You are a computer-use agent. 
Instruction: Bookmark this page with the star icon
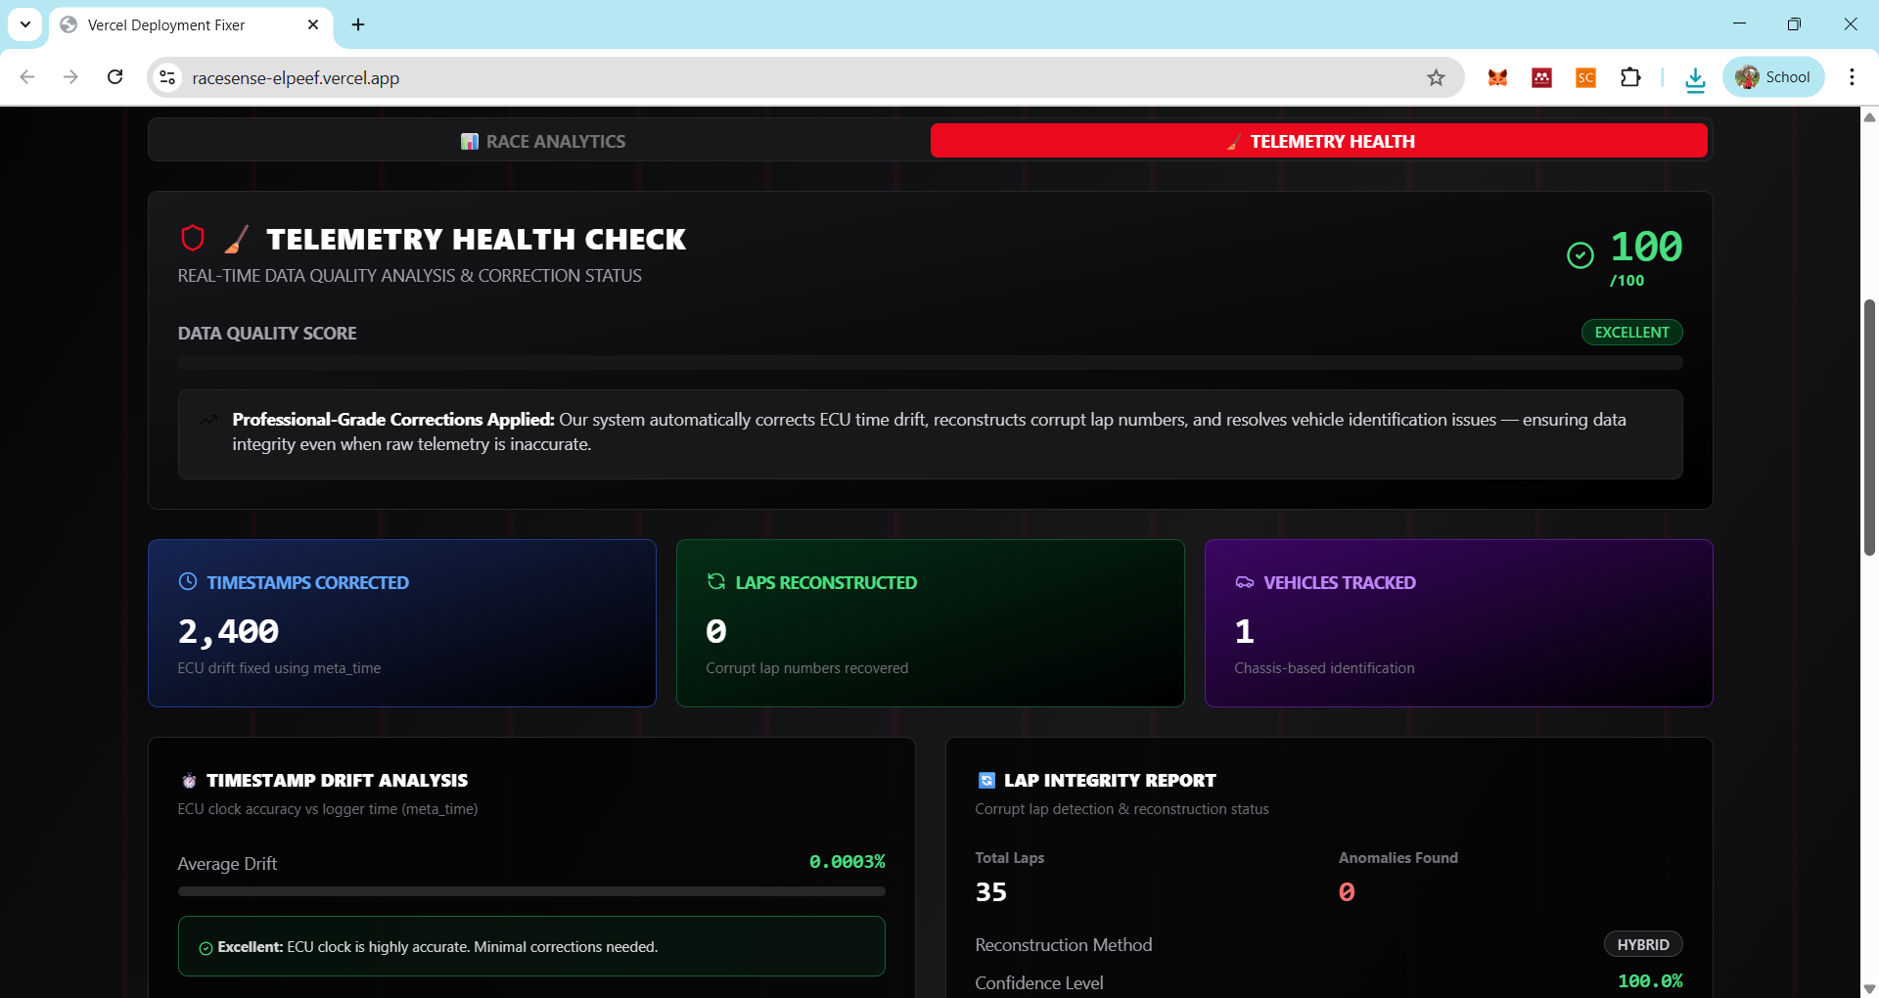point(1436,77)
